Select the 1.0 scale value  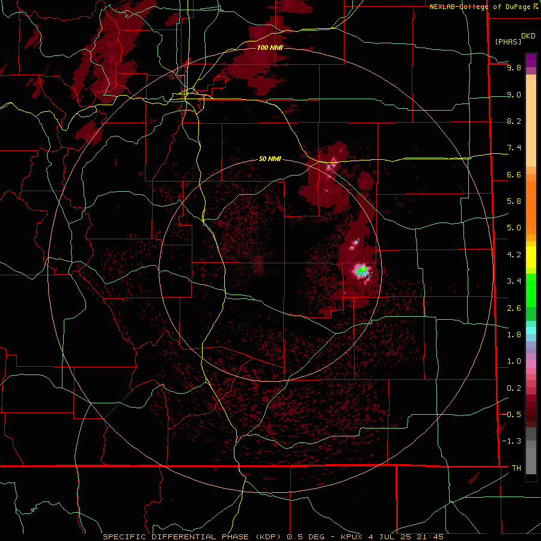(514, 361)
